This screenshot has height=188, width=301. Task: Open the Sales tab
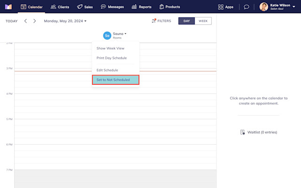coord(85,7)
